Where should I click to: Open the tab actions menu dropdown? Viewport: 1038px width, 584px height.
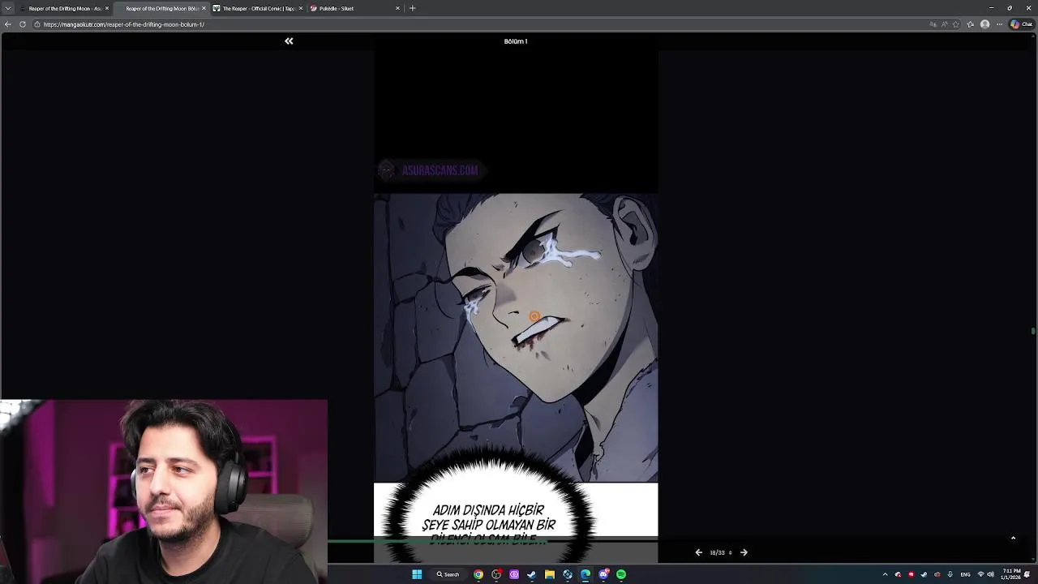coord(6,8)
